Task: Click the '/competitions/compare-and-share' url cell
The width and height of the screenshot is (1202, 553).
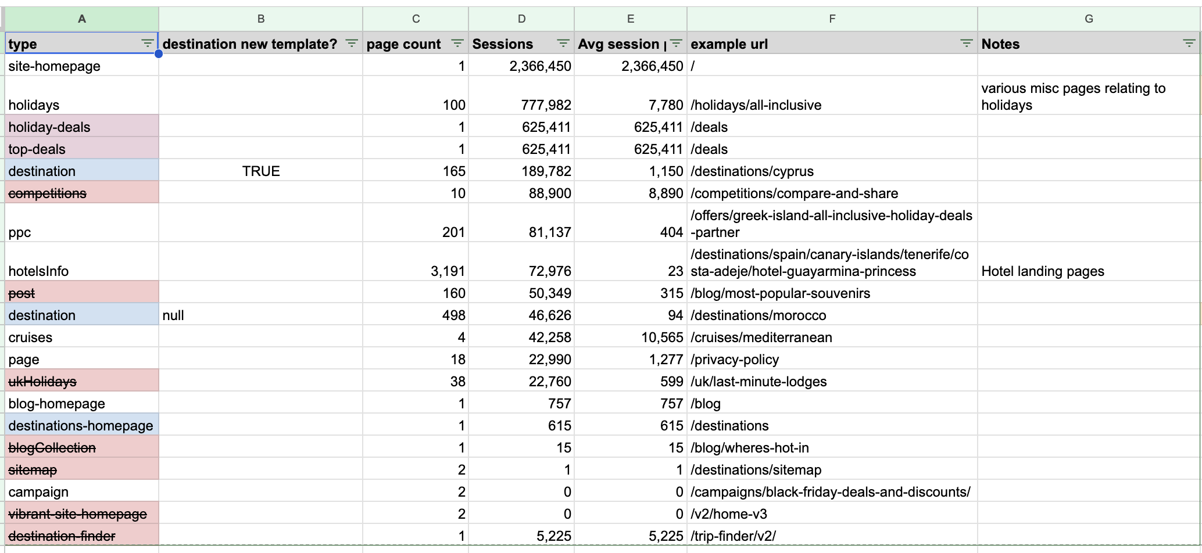Action: [x=832, y=193]
